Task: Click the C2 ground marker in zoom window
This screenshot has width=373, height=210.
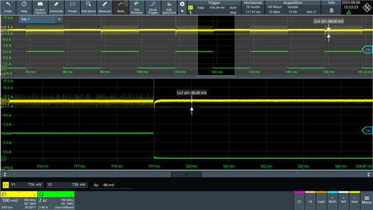Action: pyautogui.click(x=3, y=158)
